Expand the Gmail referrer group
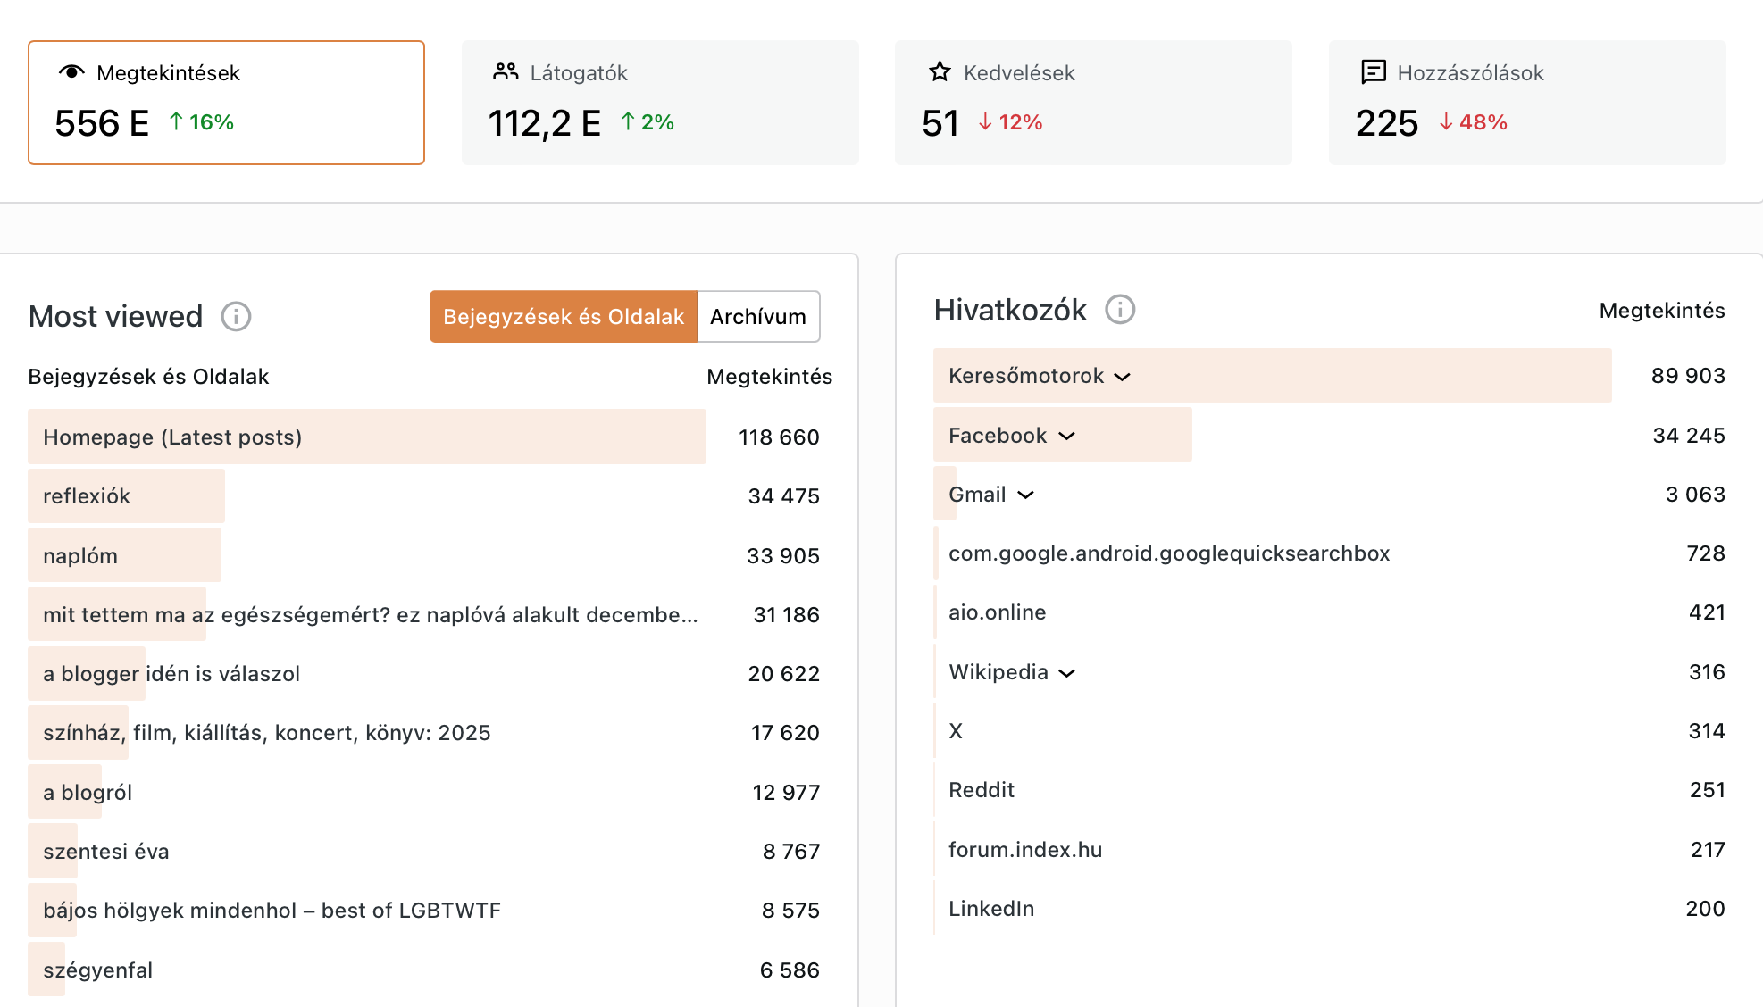1763x1007 pixels. tap(1025, 495)
